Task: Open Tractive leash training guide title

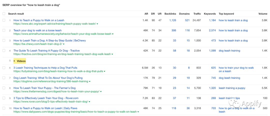Action: (46, 51)
